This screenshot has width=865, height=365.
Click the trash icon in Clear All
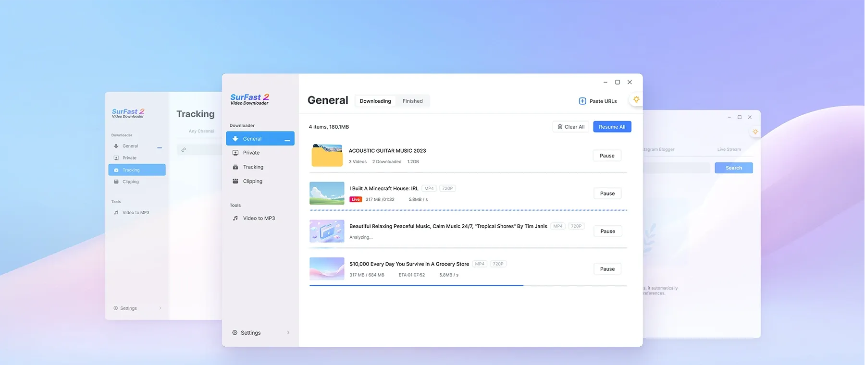560,127
